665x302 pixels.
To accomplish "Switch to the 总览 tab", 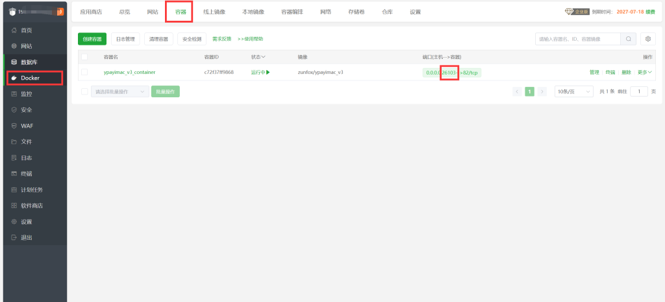I will [125, 12].
